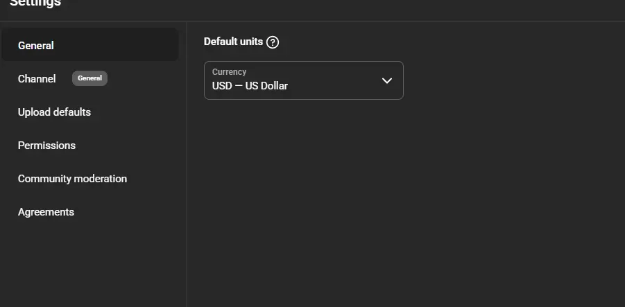
Task: Select the General settings tab
Action: pyautogui.click(x=90, y=44)
